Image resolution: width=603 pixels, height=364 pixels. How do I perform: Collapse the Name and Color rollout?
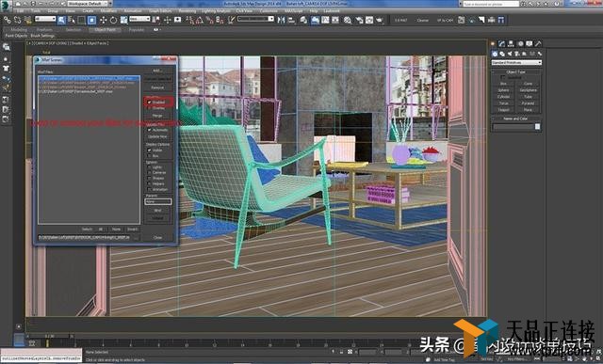pos(516,119)
